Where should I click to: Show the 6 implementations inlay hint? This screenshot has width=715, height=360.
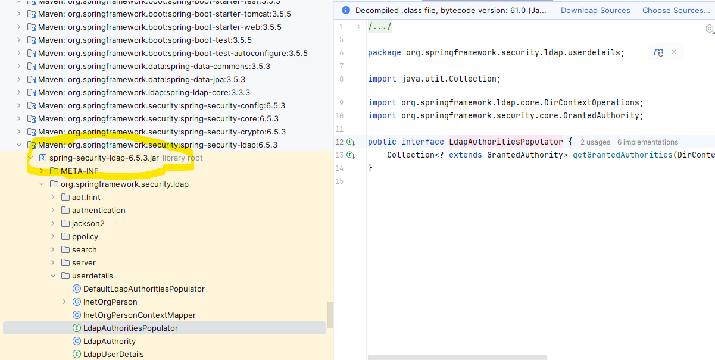coord(647,142)
